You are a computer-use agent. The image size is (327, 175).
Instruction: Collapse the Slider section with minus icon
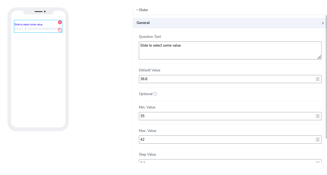coord(137,10)
